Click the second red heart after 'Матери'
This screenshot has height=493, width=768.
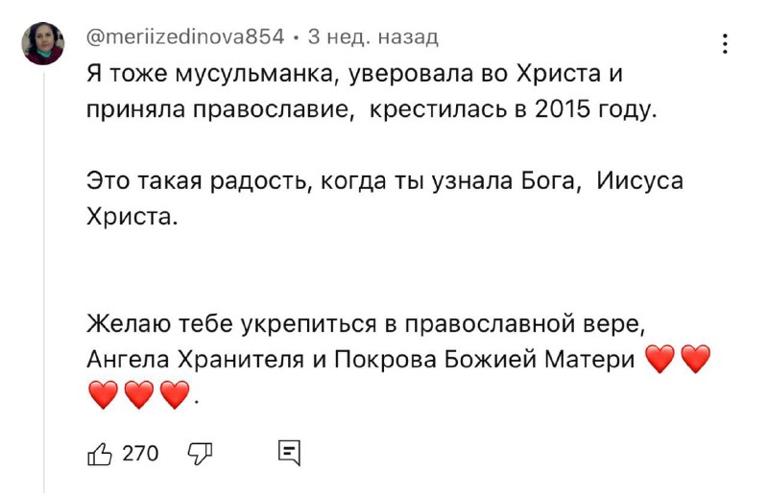click(695, 359)
